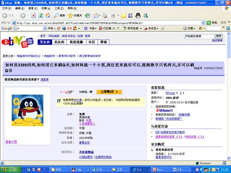Click the Messenger icon right of the QQ penguin

coord(145,15)
